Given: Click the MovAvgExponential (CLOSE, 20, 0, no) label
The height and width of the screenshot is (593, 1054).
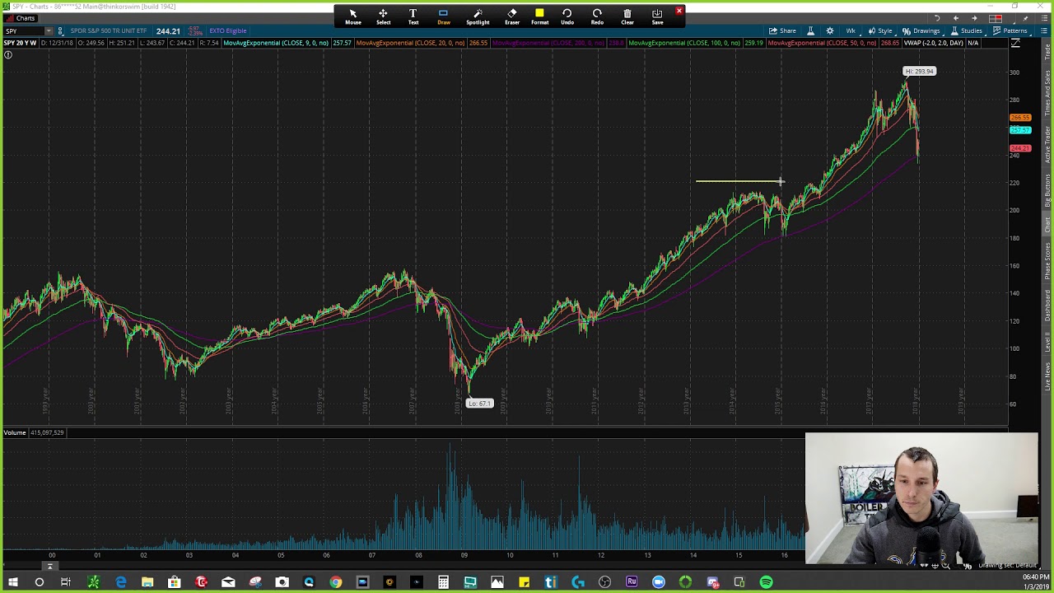Looking at the screenshot, I should point(410,43).
